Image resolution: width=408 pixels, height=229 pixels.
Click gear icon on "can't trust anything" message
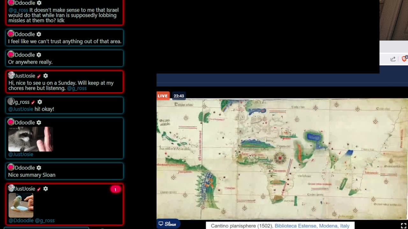point(39,34)
